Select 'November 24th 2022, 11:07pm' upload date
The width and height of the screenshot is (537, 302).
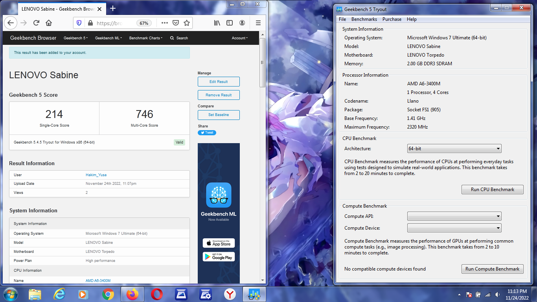[111, 184]
